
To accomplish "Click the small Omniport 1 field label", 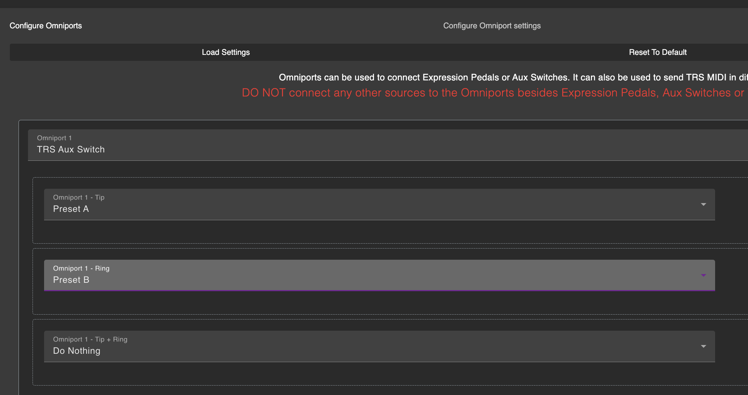I will point(54,138).
